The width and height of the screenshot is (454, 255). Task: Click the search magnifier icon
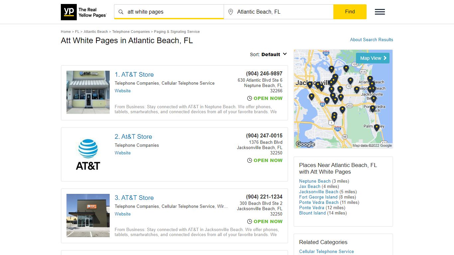coord(121,12)
